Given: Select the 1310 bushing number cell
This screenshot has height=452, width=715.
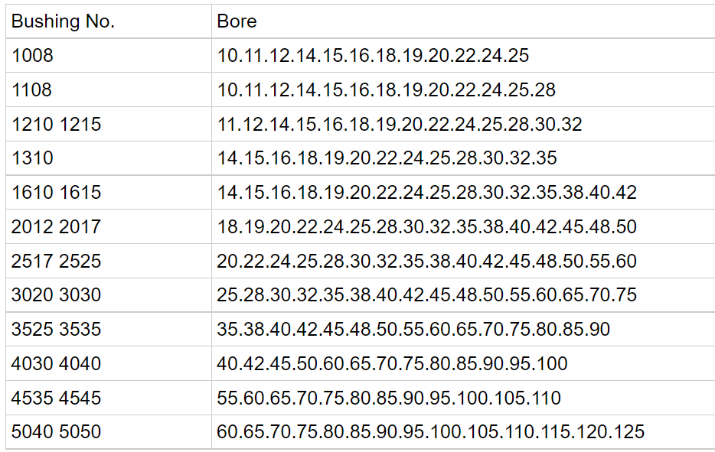Looking at the screenshot, I should pyautogui.click(x=109, y=158).
